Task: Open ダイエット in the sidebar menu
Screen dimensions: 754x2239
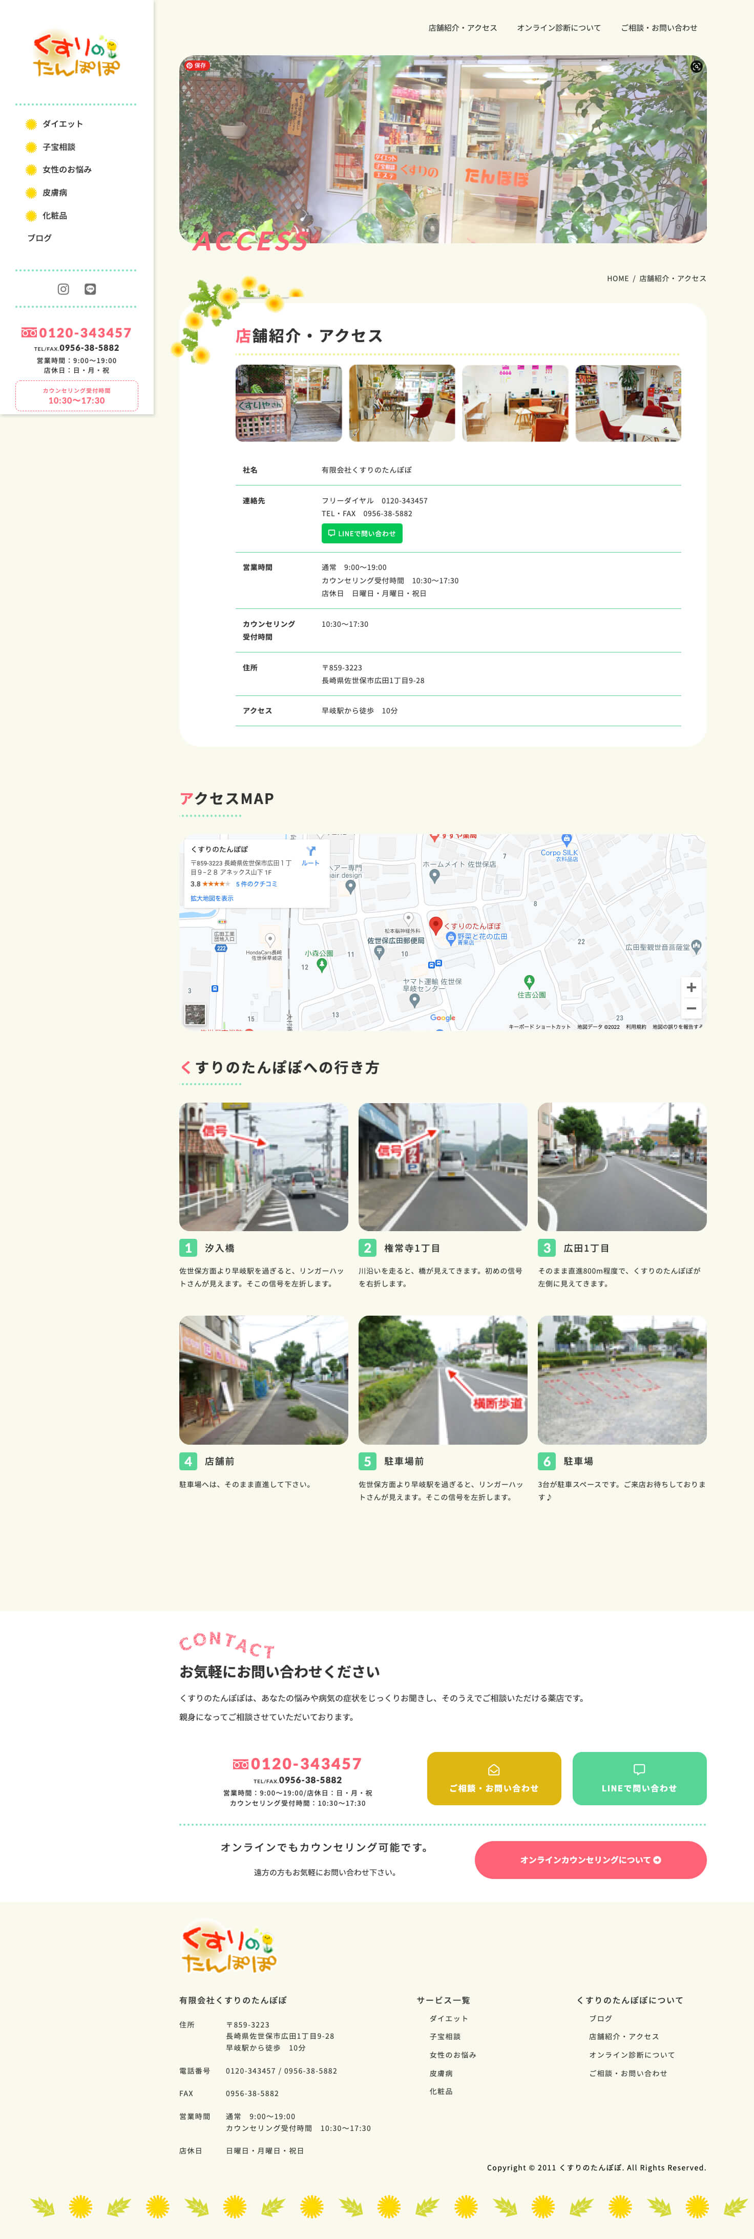Action: point(62,124)
